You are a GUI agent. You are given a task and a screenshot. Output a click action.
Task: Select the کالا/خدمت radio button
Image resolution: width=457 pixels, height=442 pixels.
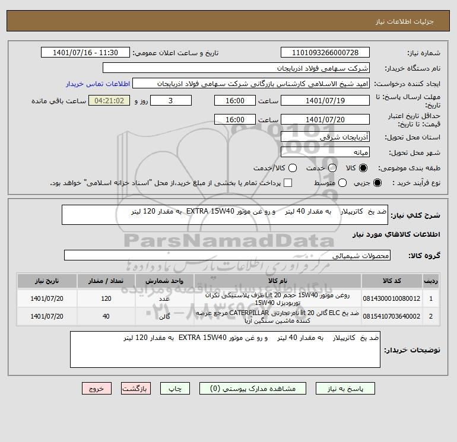click(293, 168)
